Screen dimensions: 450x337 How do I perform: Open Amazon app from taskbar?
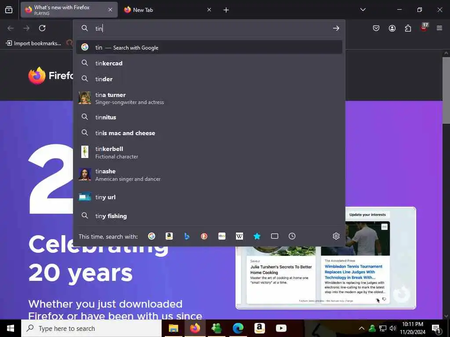tap(259, 328)
